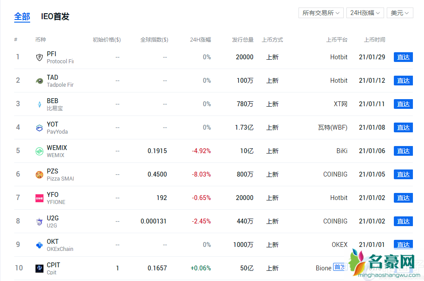Image resolution: width=424 pixels, height=281 pixels.
Task: Click the PFI shield coin icon
Action: (x=39, y=58)
